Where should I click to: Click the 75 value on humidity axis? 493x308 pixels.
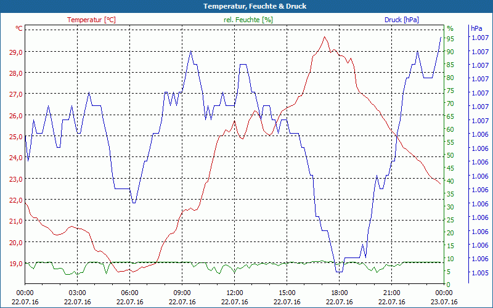click(450, 91)
